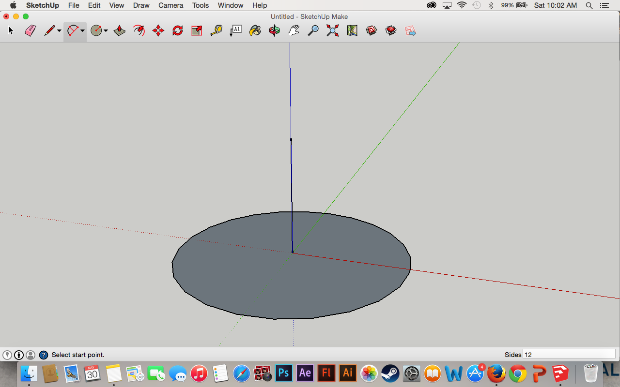Grab the Tape Measure tool
Image resolution: width=620 pixels, height=387 pixels.
(216, 30)
